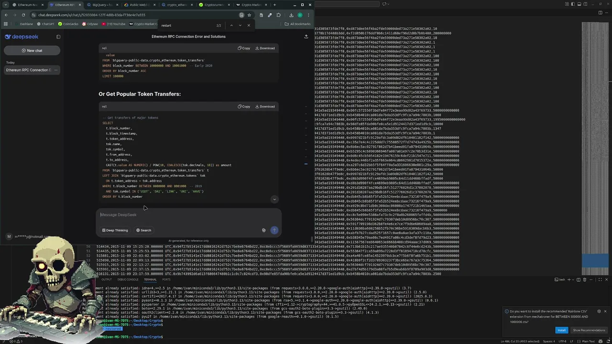
Task: Split the VS Code editor right
Action: 601,12
